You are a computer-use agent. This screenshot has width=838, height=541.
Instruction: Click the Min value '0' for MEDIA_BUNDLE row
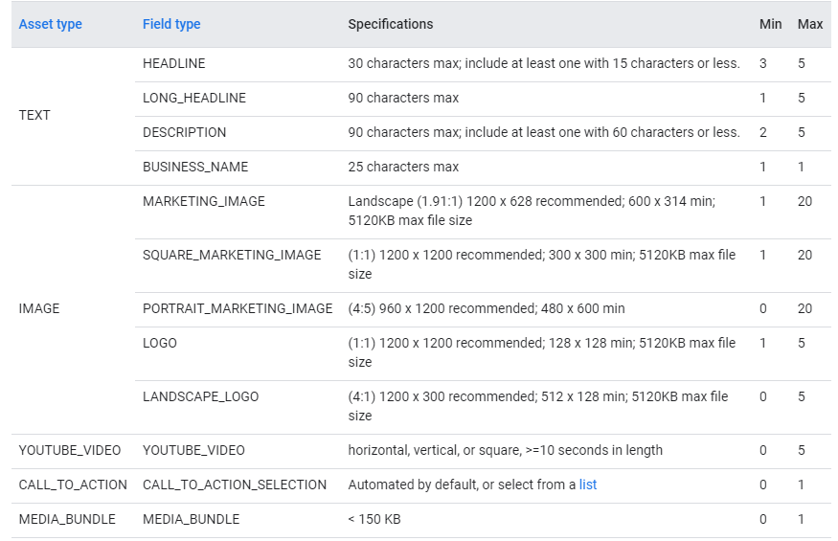coord(763,519)
